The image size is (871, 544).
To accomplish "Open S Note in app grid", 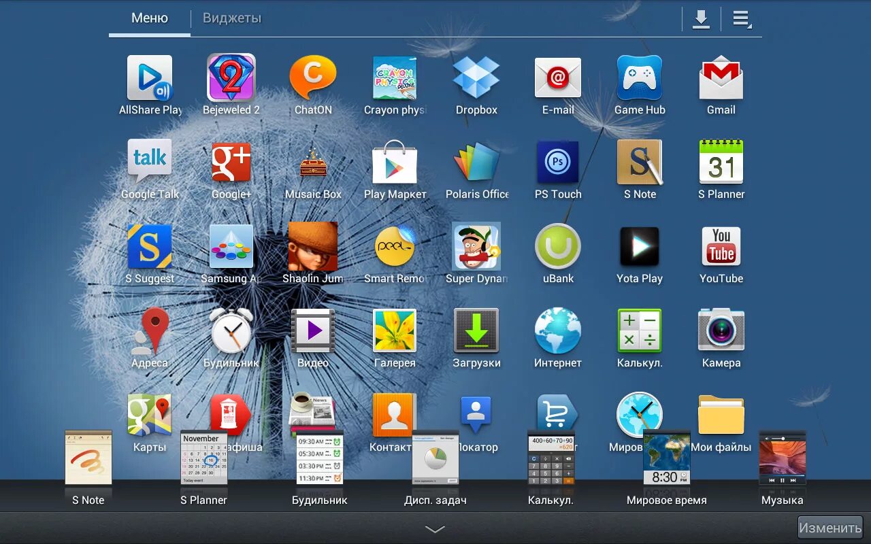I will click(640, 162).
